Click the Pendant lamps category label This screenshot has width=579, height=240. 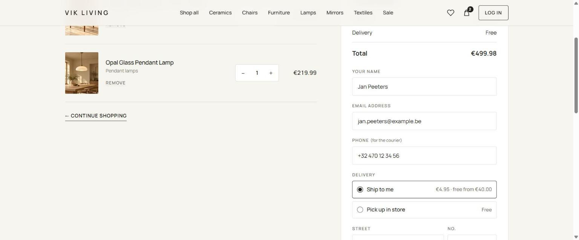tap(122, 71)
